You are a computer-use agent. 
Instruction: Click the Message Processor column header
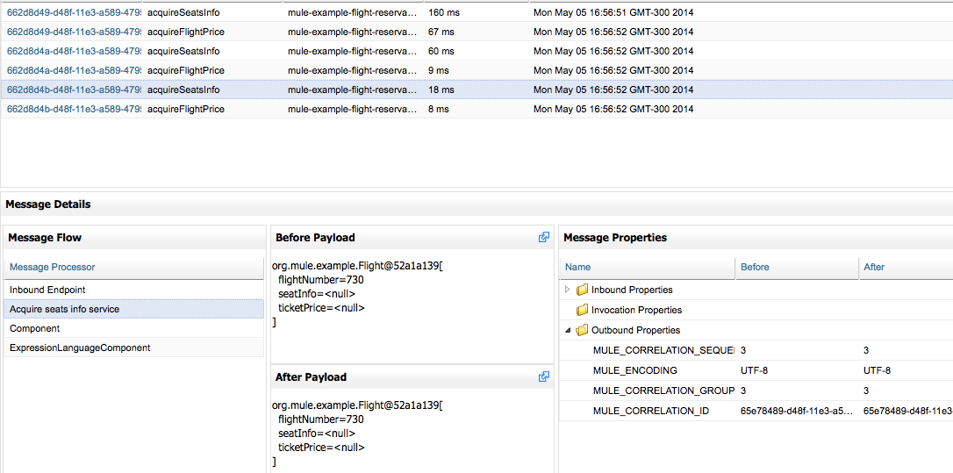click(x=53, y=267)
